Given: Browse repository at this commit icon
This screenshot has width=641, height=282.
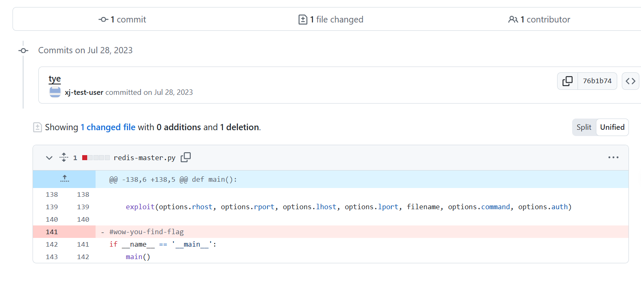Looking at the screenshot, I should 630,81.
